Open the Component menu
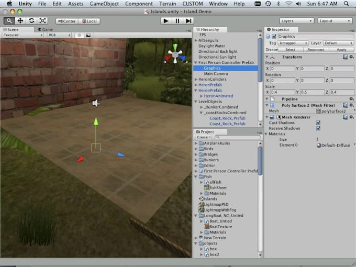Viewport: 356px width, 267px height. tap(139, 4)
